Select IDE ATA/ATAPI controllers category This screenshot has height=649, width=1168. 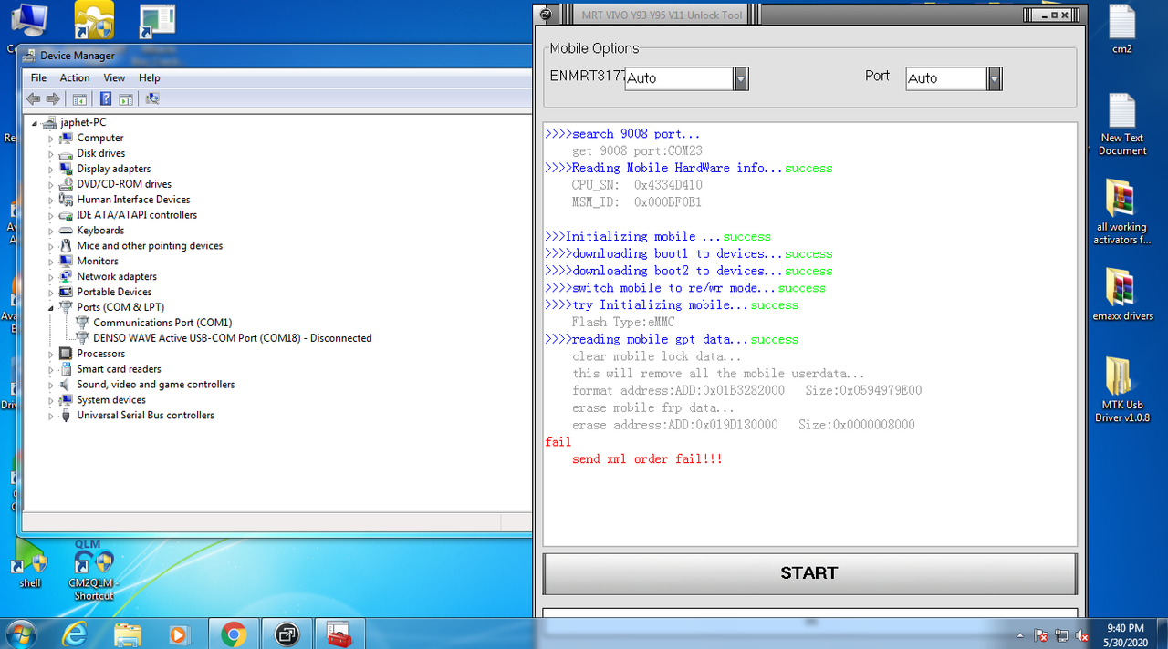(x=137, y=215)
